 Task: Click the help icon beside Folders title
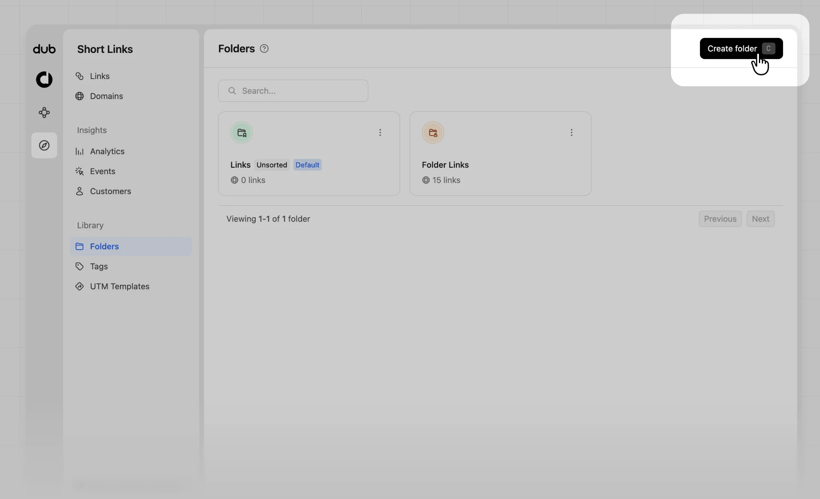coord(264,48)
